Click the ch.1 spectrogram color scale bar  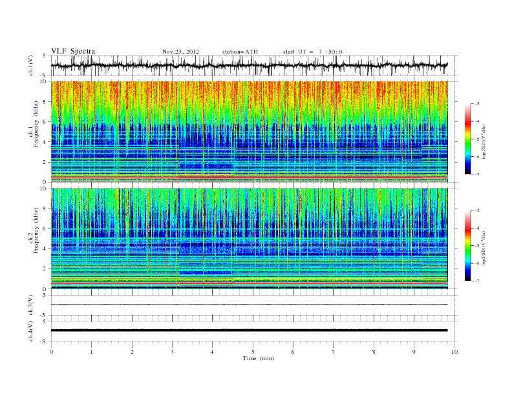pos(467,139)
